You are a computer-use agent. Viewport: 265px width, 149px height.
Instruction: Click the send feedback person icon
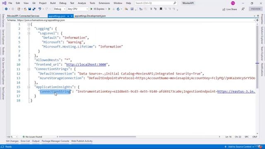pyautogui.click(x=243, y=9)
